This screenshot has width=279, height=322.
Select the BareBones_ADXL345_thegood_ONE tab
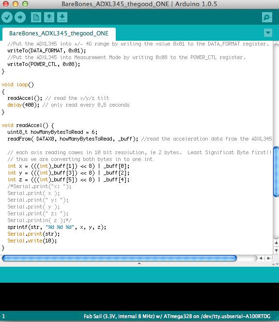tap(59, 33)
